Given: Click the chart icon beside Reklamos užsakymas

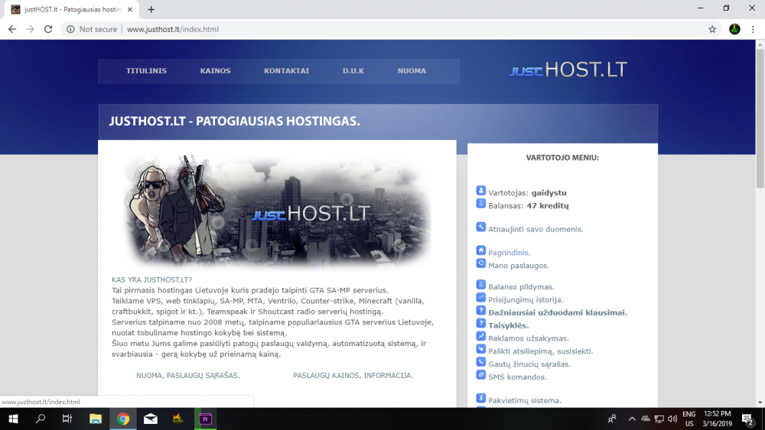Looking at the screenshot, I should (x=480, y=336).
